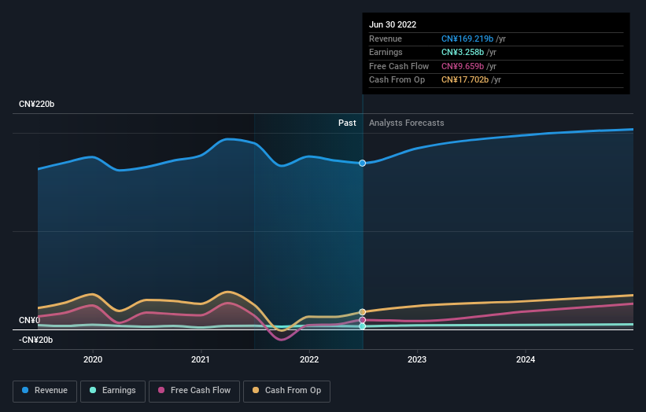
Task: Click the 2024 x-axis label
Action: (526, 359)
